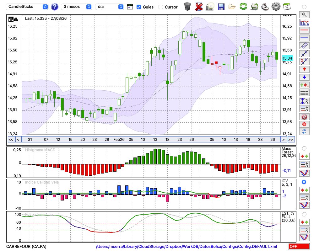The image size is (314, 251).
Task: Click the red down arrow marker tool
Action: click(304, 69)
